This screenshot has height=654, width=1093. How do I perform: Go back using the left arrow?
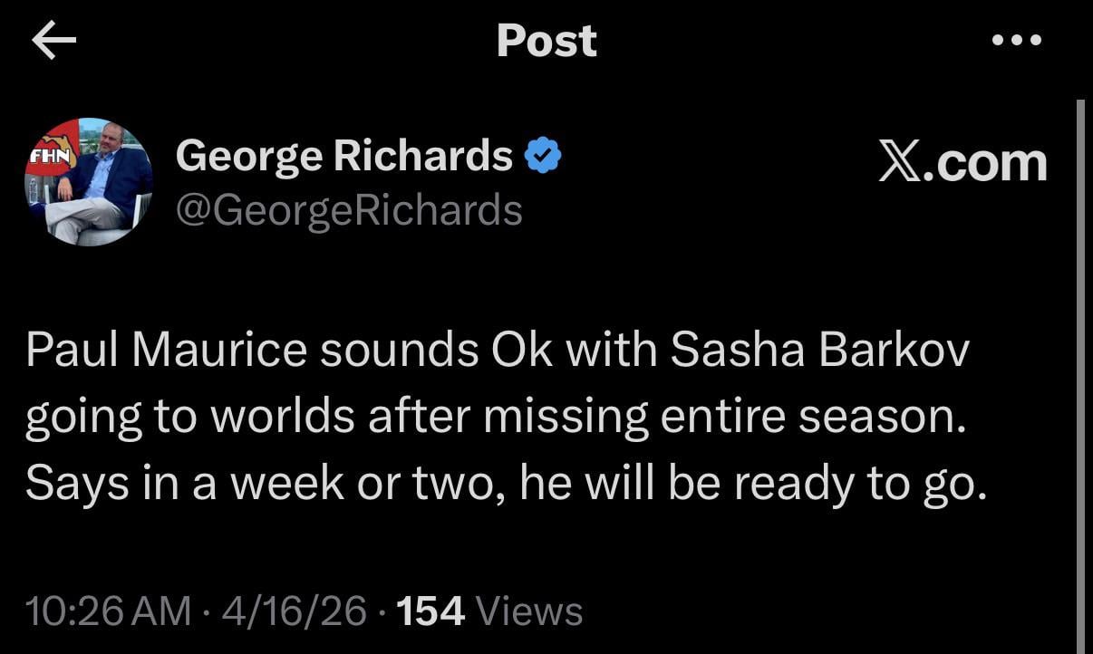[x=53, y=42]
